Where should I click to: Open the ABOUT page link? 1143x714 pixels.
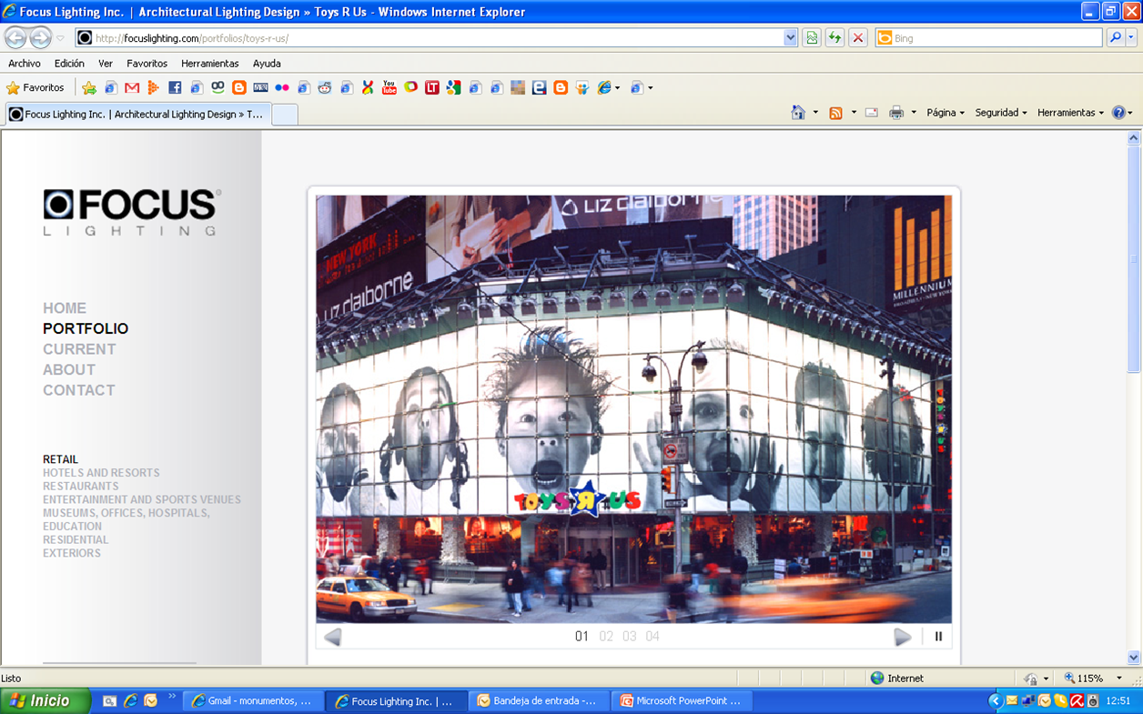click(x=69, y=370)
